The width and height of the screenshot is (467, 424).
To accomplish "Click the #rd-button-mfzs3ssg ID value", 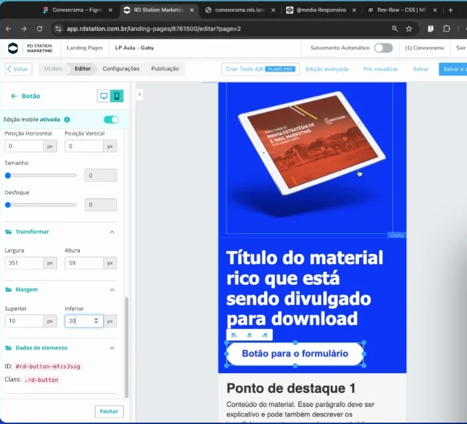I will pyautogui.click(x=48, y=366).
